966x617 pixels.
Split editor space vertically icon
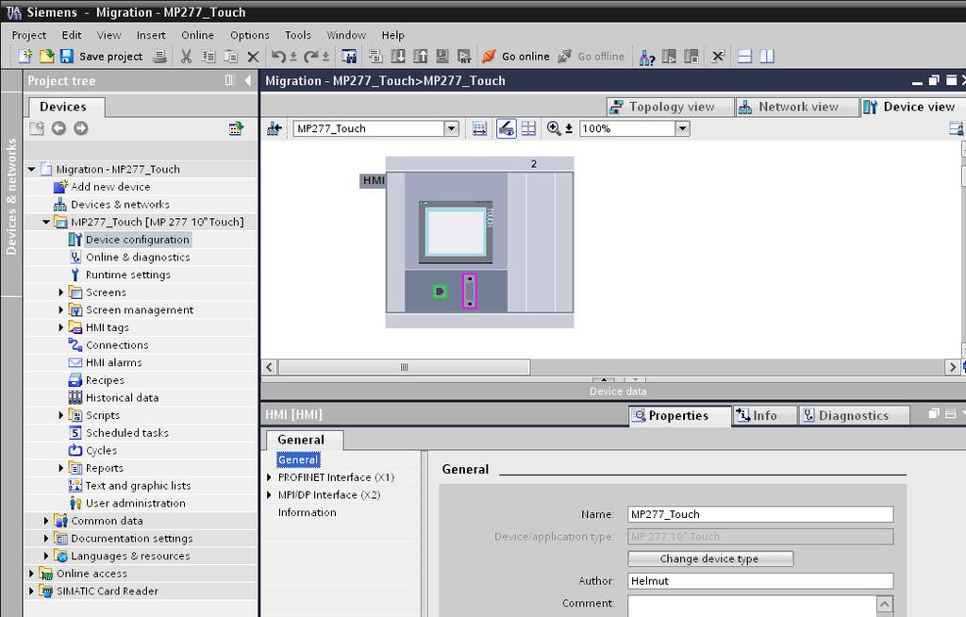(767, 56)
